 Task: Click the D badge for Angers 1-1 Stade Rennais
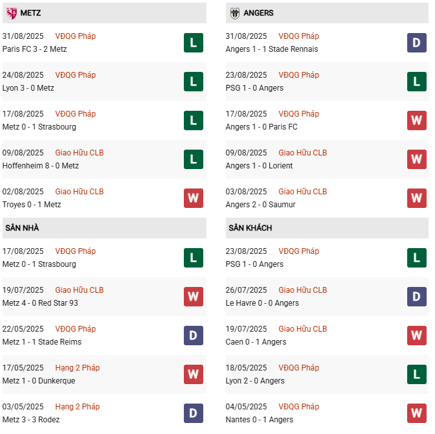[416, 43]
